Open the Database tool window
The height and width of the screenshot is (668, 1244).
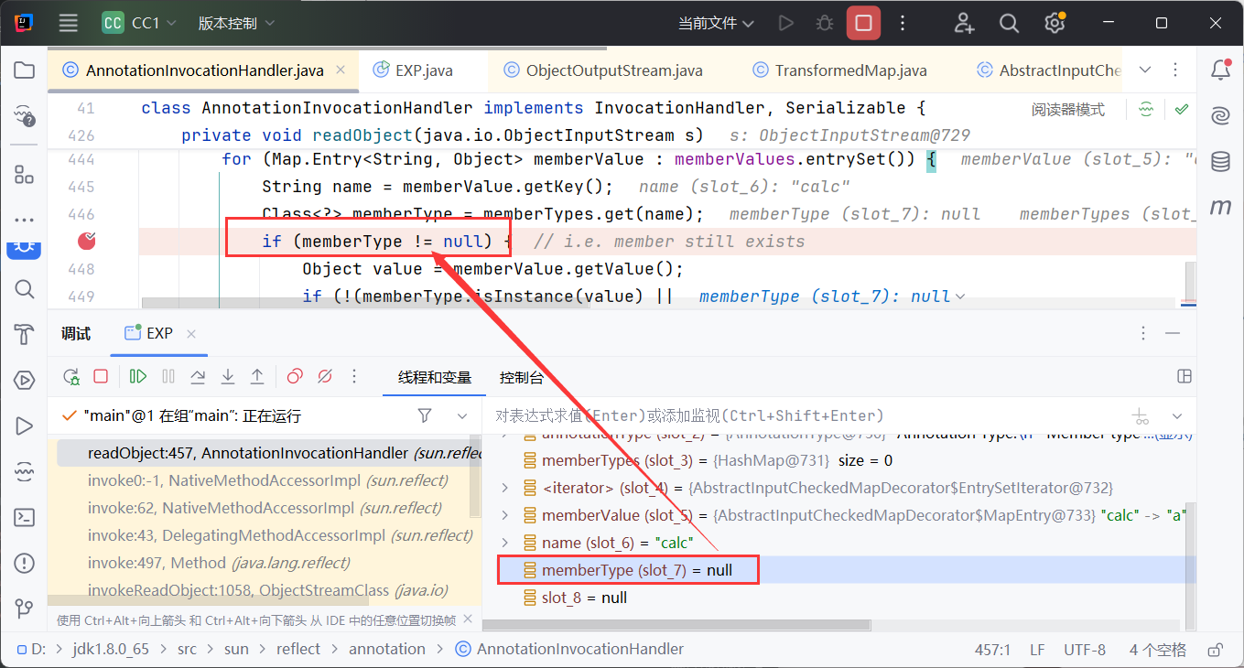tap(1219, 162)
